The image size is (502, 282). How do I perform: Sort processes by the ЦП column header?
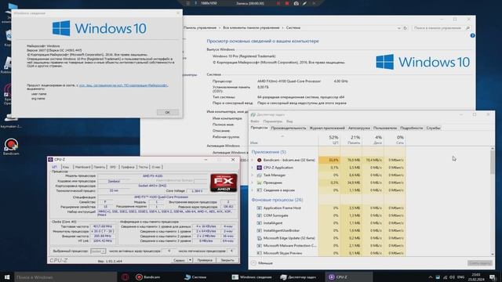[x=329, y=139]
